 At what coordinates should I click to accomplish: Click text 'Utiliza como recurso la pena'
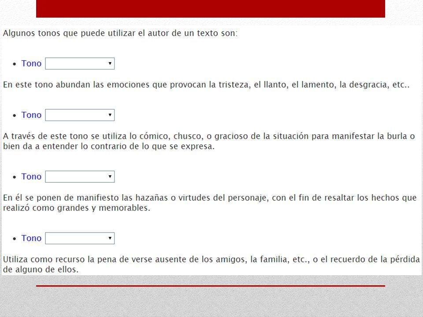[x=59, y=260]
